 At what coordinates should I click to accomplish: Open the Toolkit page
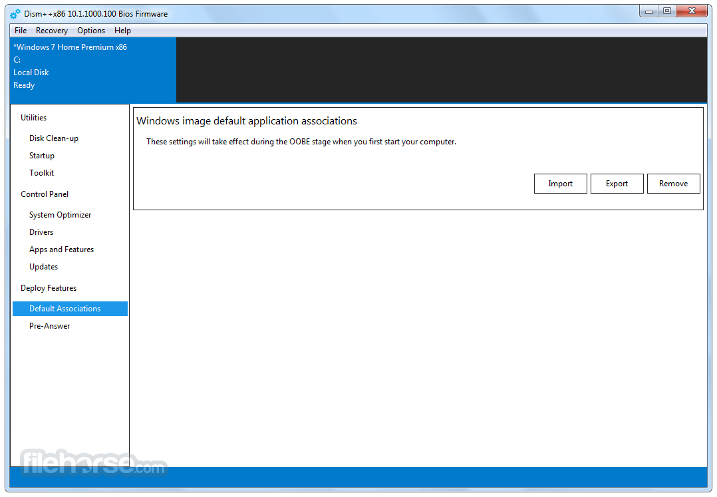pyautogui.click(x=42, y=173)
